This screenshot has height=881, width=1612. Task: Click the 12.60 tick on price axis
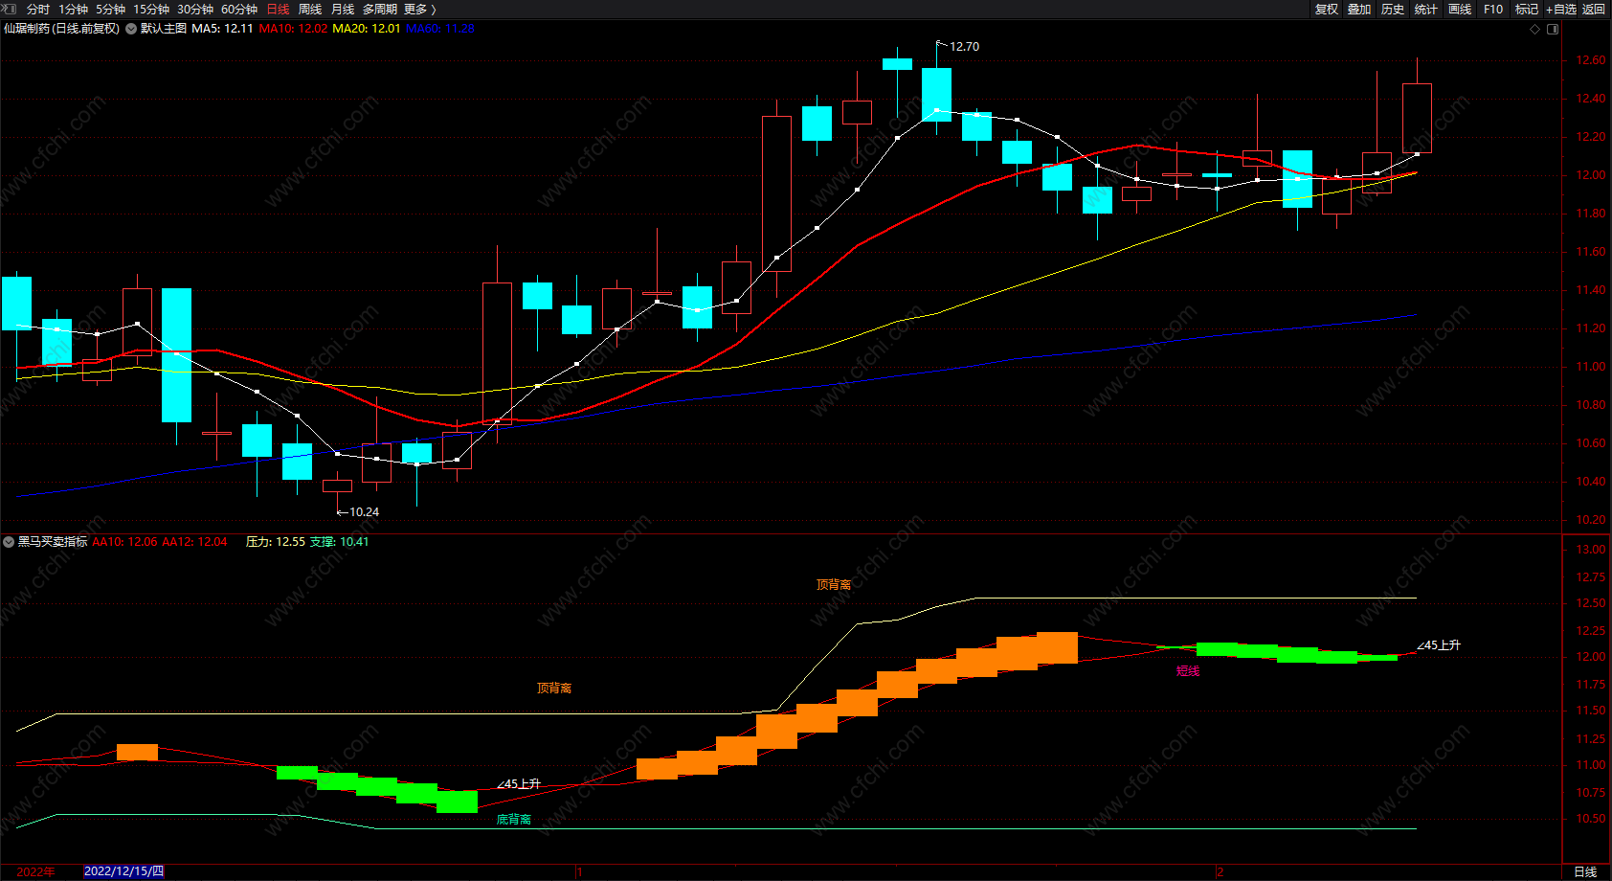(1591, 60)
